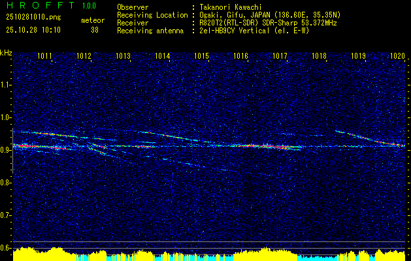Click time marker 1014
411x261 pixels.
(x=163, y=55)
